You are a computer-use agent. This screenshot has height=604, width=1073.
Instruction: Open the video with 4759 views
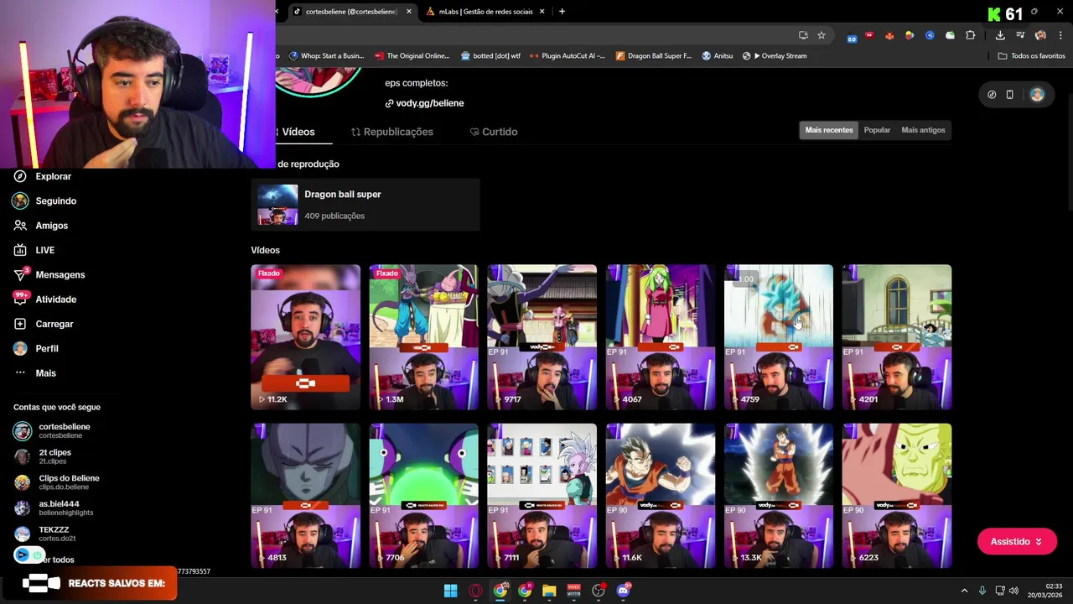[x=779, y=337]
